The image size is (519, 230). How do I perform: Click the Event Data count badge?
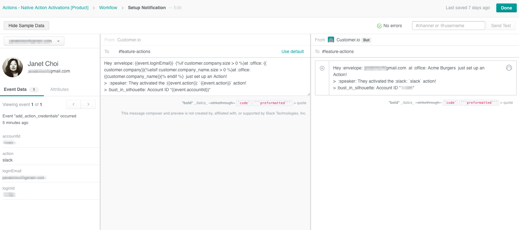pyautogui.click(x=34, y=90)
